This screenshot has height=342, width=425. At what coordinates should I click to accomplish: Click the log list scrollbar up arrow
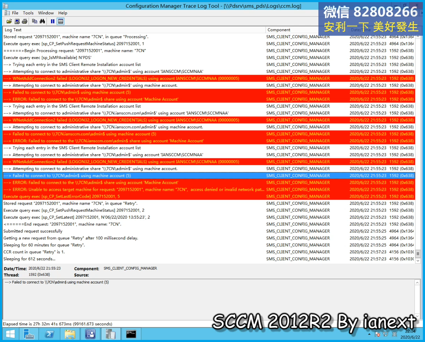[x=418, y=36]
